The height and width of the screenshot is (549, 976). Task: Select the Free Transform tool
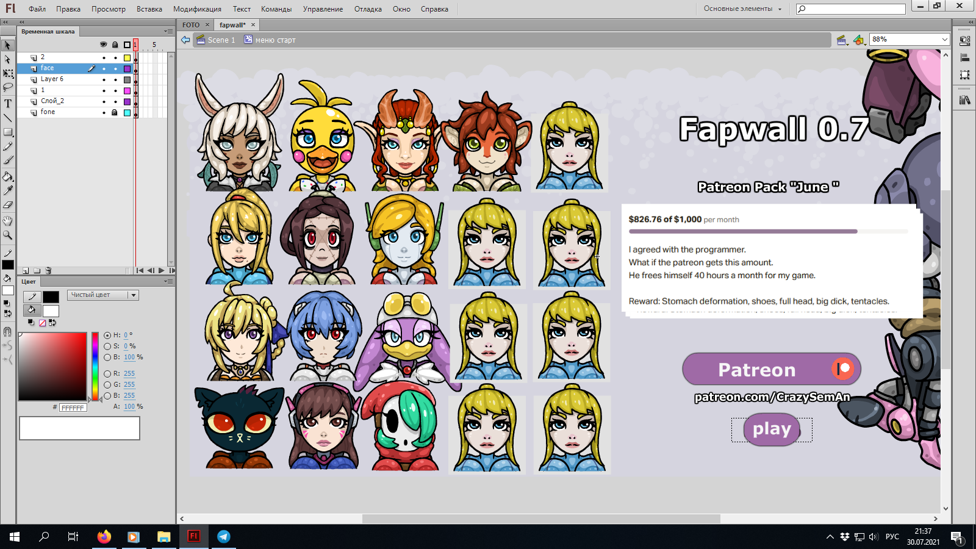pos(7,73)
